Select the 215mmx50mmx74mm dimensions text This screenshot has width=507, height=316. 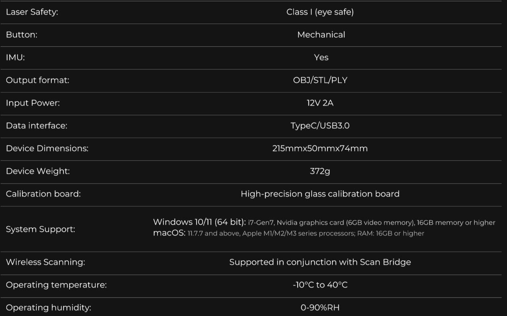(x=320, y=148)
